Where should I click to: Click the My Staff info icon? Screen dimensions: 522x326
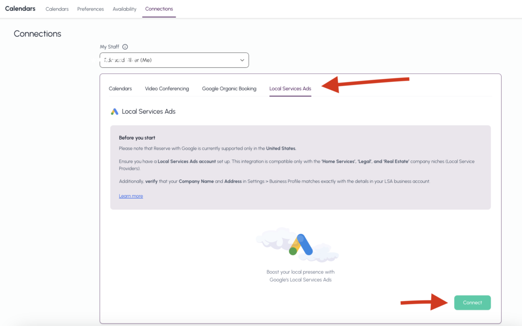click(125, 47)
